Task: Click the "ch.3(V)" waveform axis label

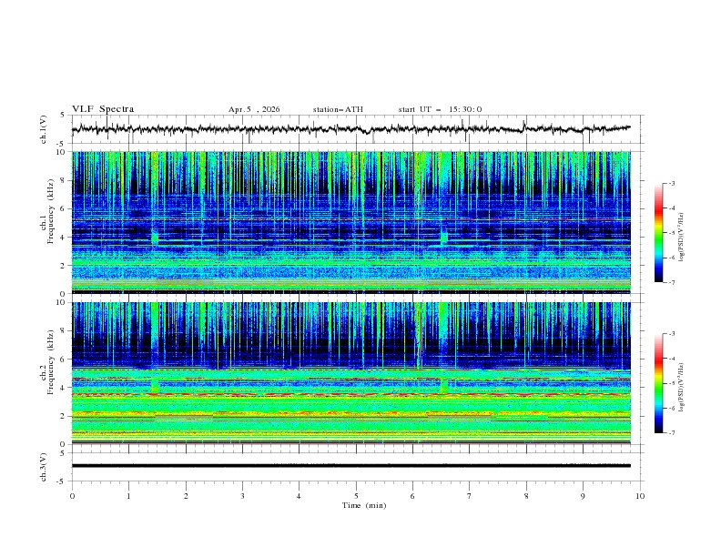Action: click(x=43, y=467)
